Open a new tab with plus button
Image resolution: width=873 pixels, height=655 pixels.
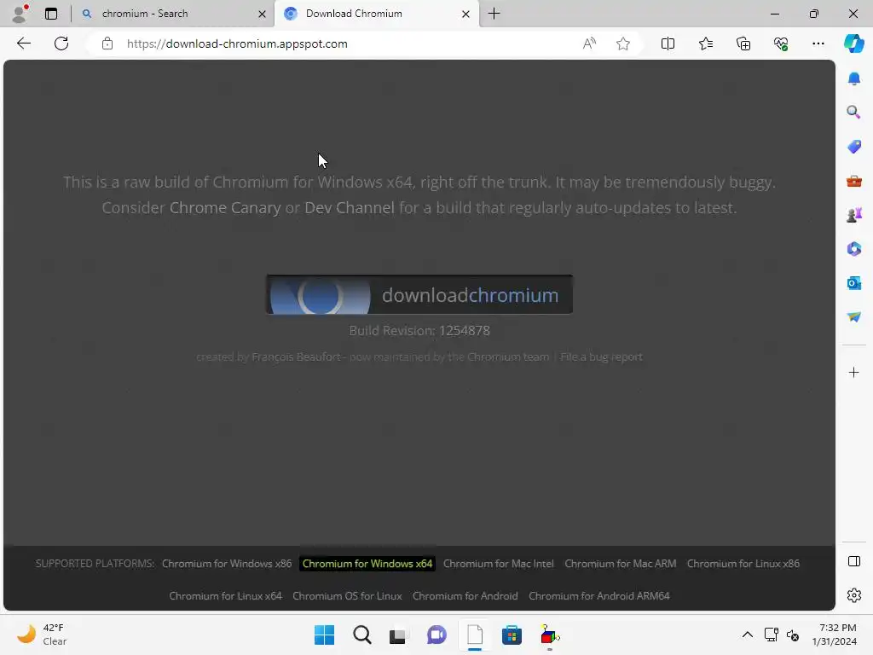pyautogui.click(x=494, y=14)
